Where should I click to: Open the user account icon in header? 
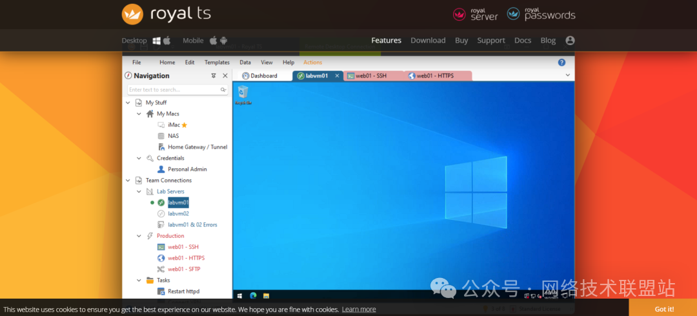pyautogui.click(x=570, y=41)
